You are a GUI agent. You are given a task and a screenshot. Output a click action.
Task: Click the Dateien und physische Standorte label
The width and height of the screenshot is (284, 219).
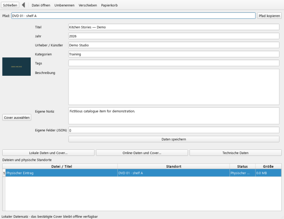coord(27,160)
